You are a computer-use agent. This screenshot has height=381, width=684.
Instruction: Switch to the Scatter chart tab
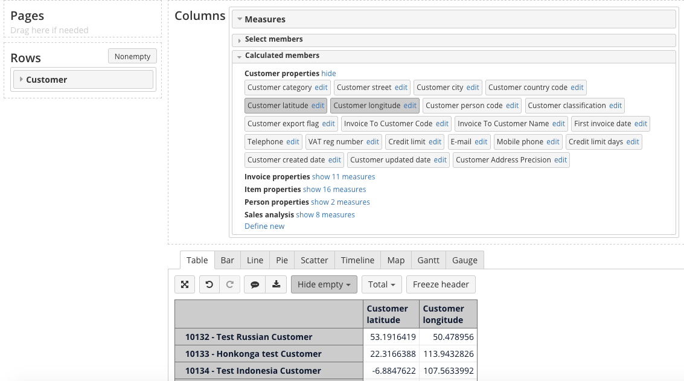(314, 260)
